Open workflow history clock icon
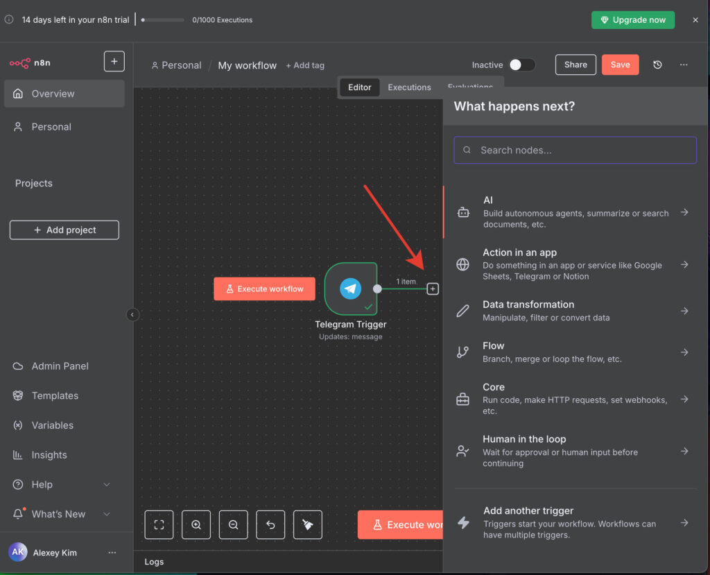The height and width of the screenshot is (575, 710). (x=657, y=65)
